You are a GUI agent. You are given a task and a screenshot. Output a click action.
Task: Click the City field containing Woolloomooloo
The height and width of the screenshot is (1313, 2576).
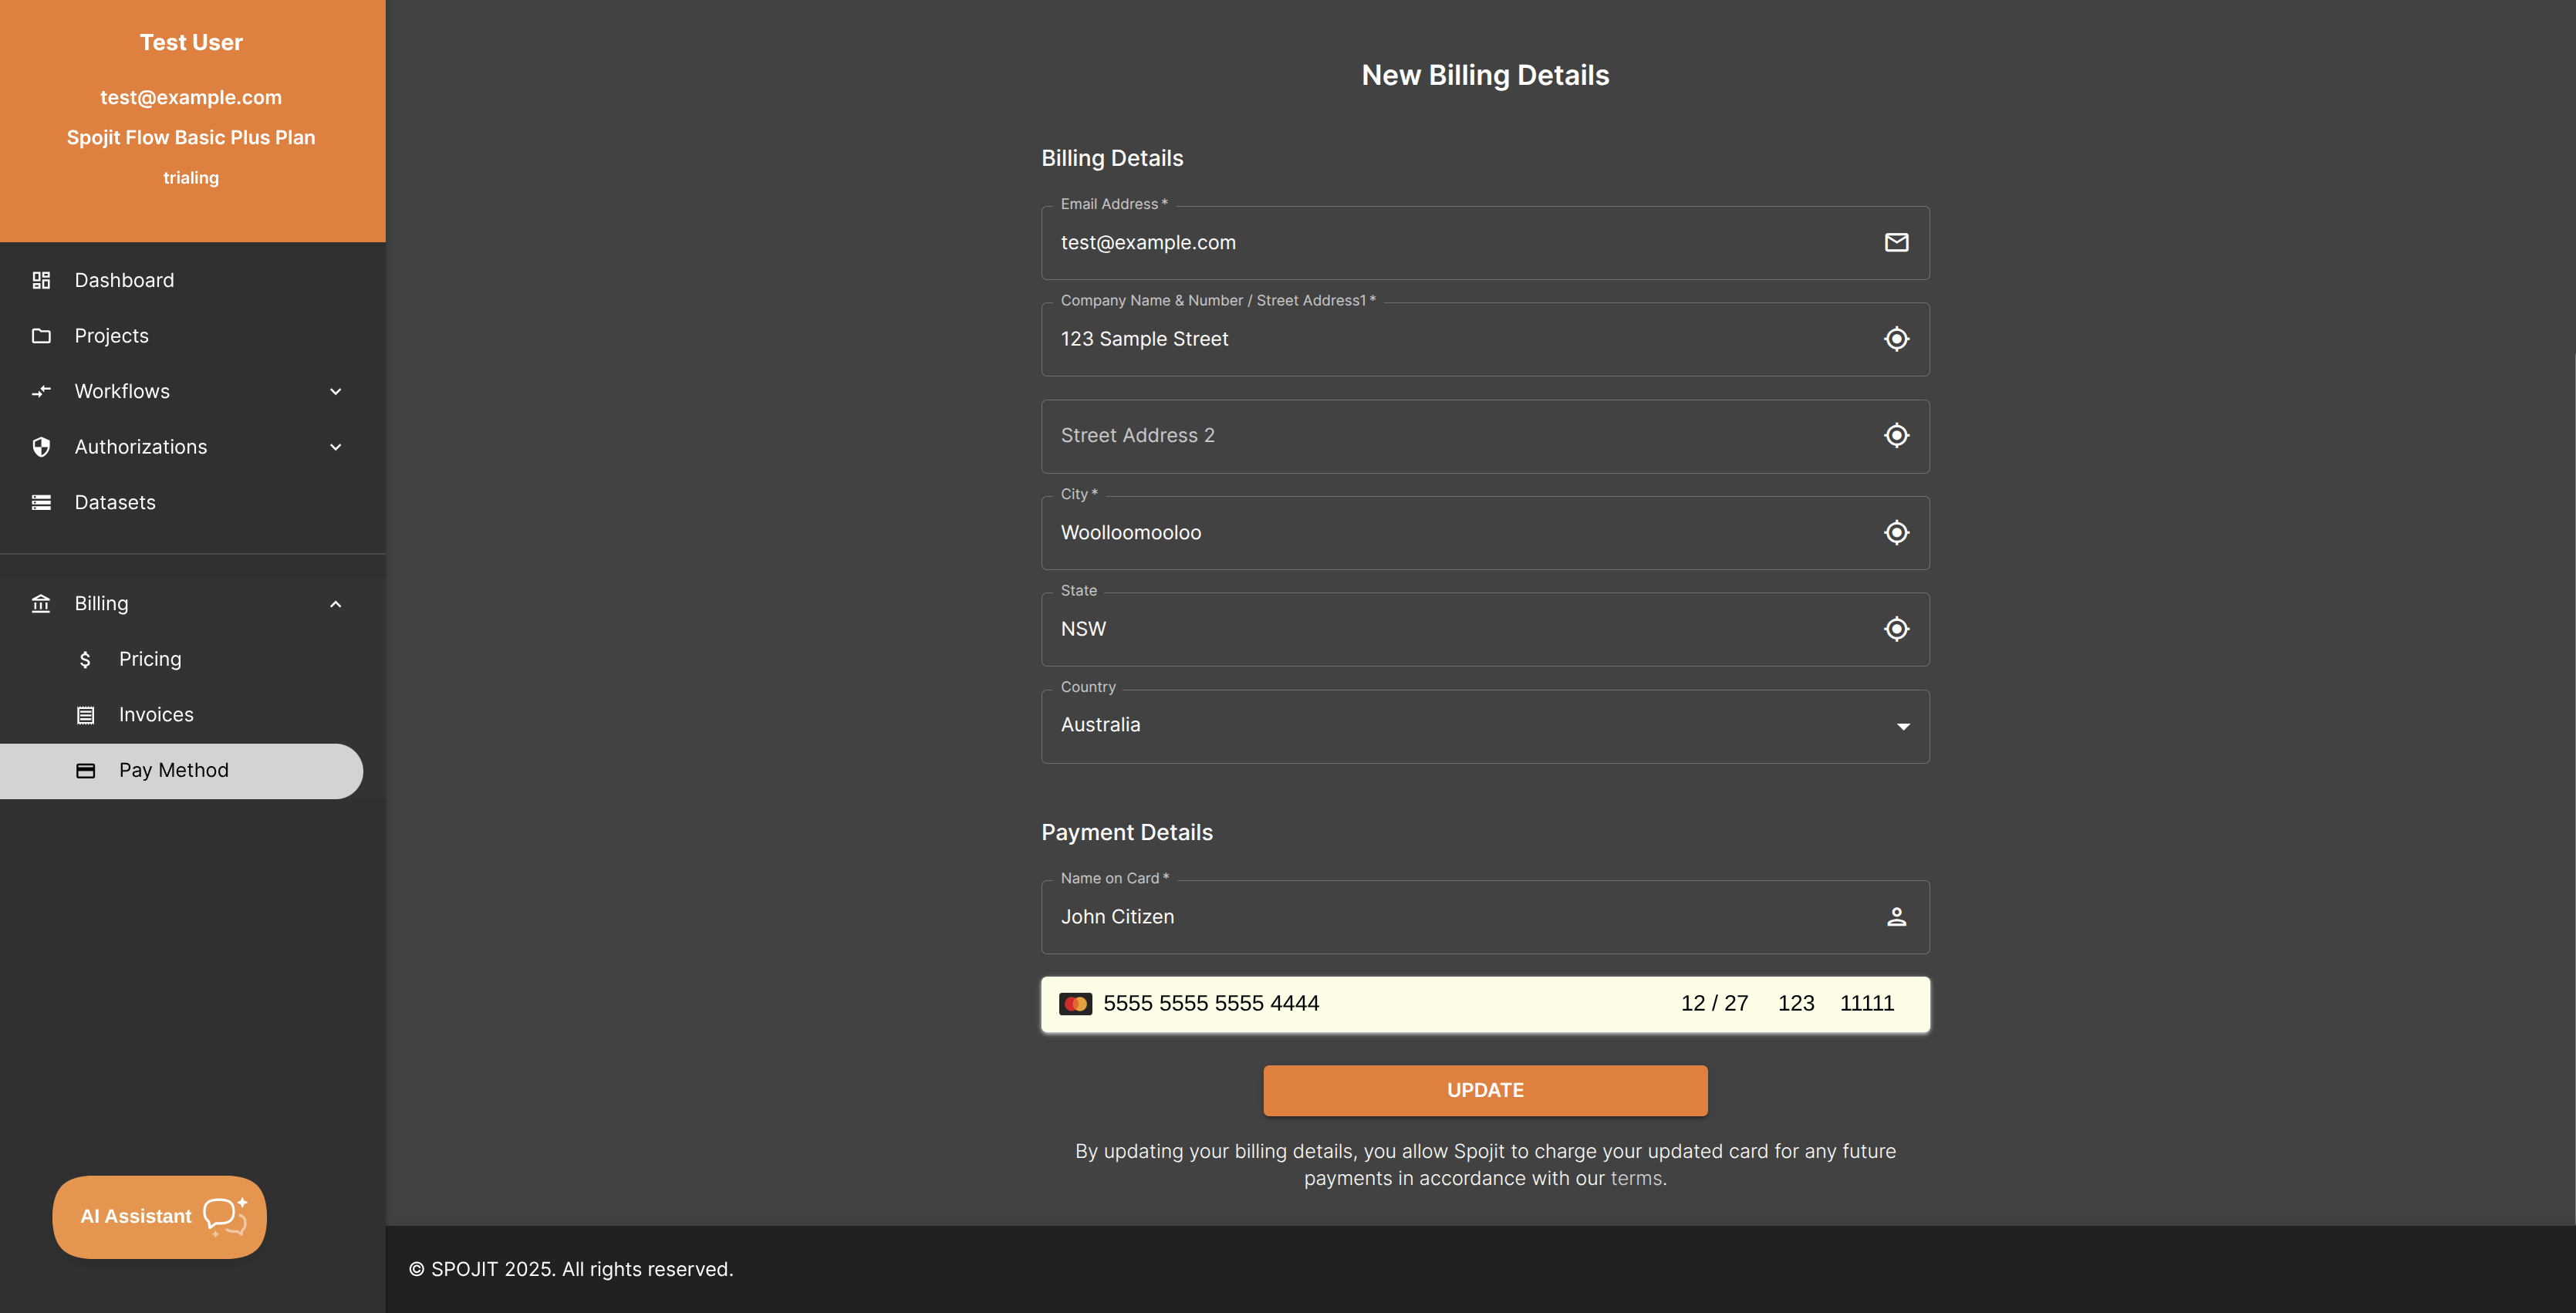1485,533
